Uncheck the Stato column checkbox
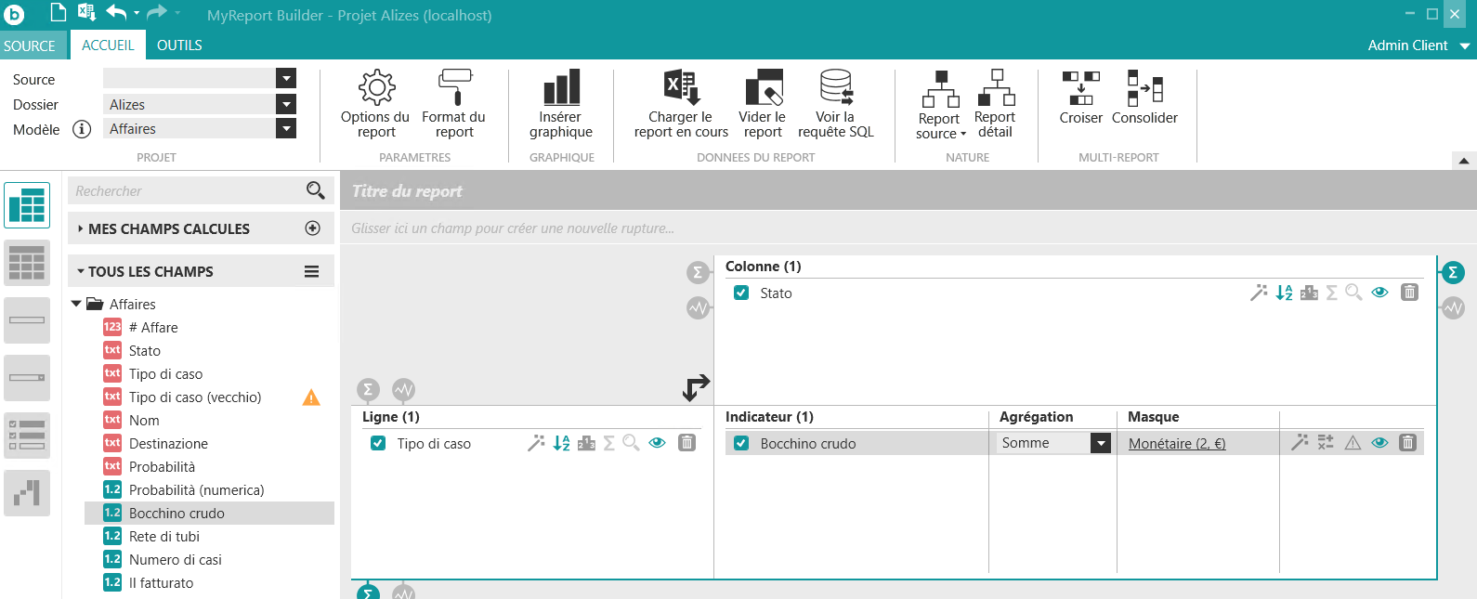This screenshot has height=599, width=1477. coord(741,293)
